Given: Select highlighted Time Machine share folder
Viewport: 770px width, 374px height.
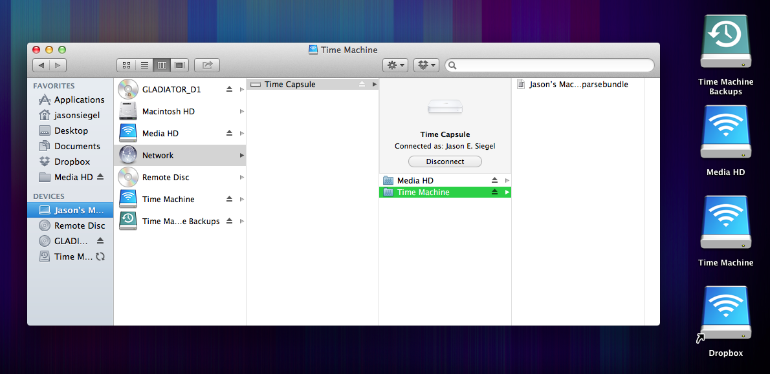Looking at the screenshot, I should coord(445,192).
